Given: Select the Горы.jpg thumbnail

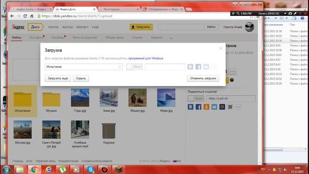Looking at the screenshot, I should [x=80, y=98].
